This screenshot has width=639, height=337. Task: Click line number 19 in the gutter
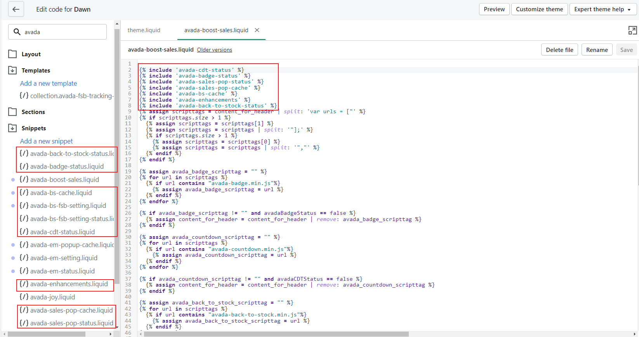click(x=128, y=171)
